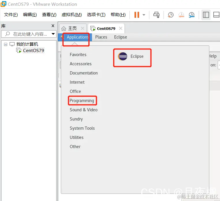Open the 文件(F) menu
The image size is (220, 201).
[x=11, y=15]
